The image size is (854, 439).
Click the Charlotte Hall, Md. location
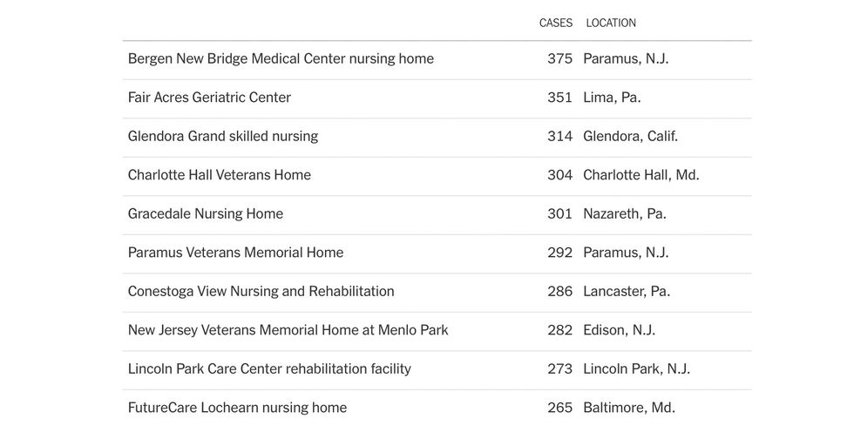pyautogui.click(x=641, y=175)
